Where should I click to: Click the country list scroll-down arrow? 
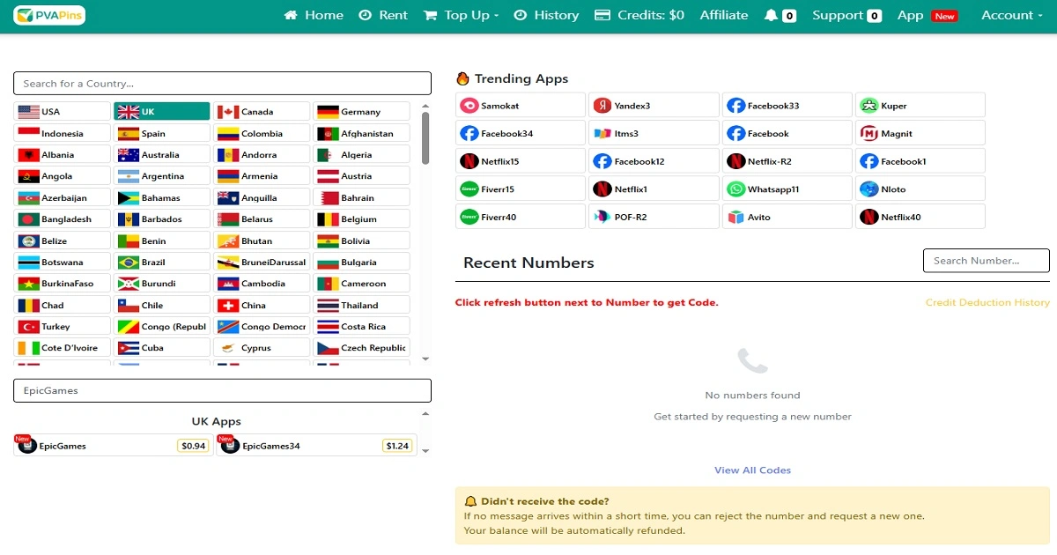coord(426,359)
